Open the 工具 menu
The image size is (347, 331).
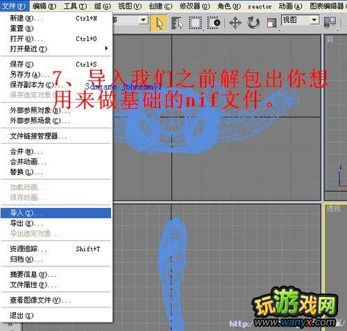pyautogui.click(x=75, y=6)
